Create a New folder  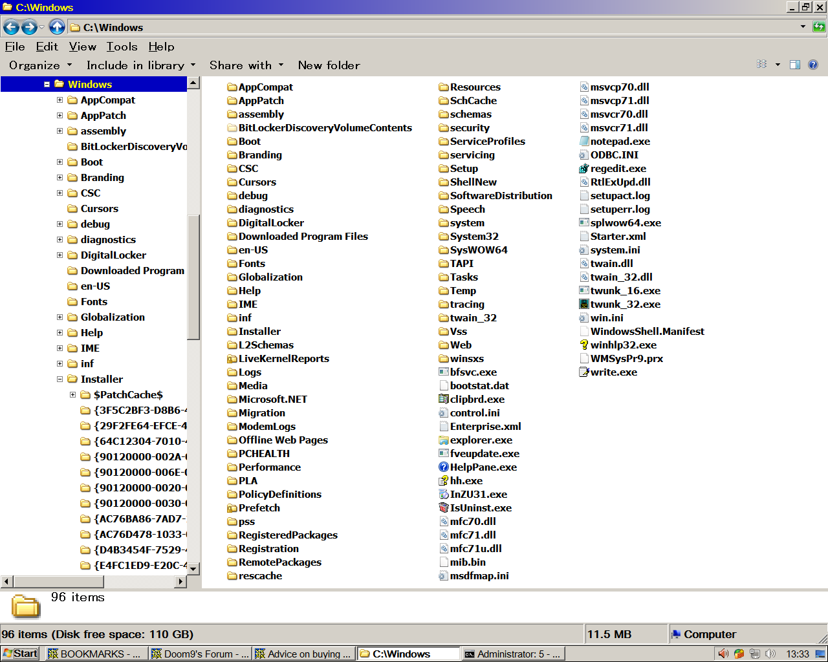pyautogui.click(x=329, y=65)
